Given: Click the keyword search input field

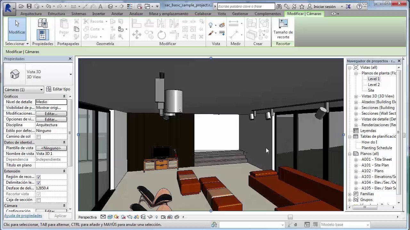Looking at the screenshot, I should [x=246, y=6].
